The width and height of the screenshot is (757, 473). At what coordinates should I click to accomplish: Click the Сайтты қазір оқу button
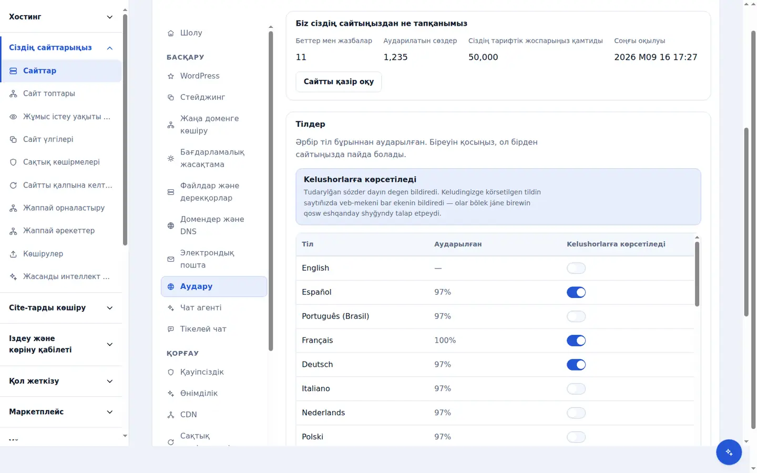tap(339, 82)
